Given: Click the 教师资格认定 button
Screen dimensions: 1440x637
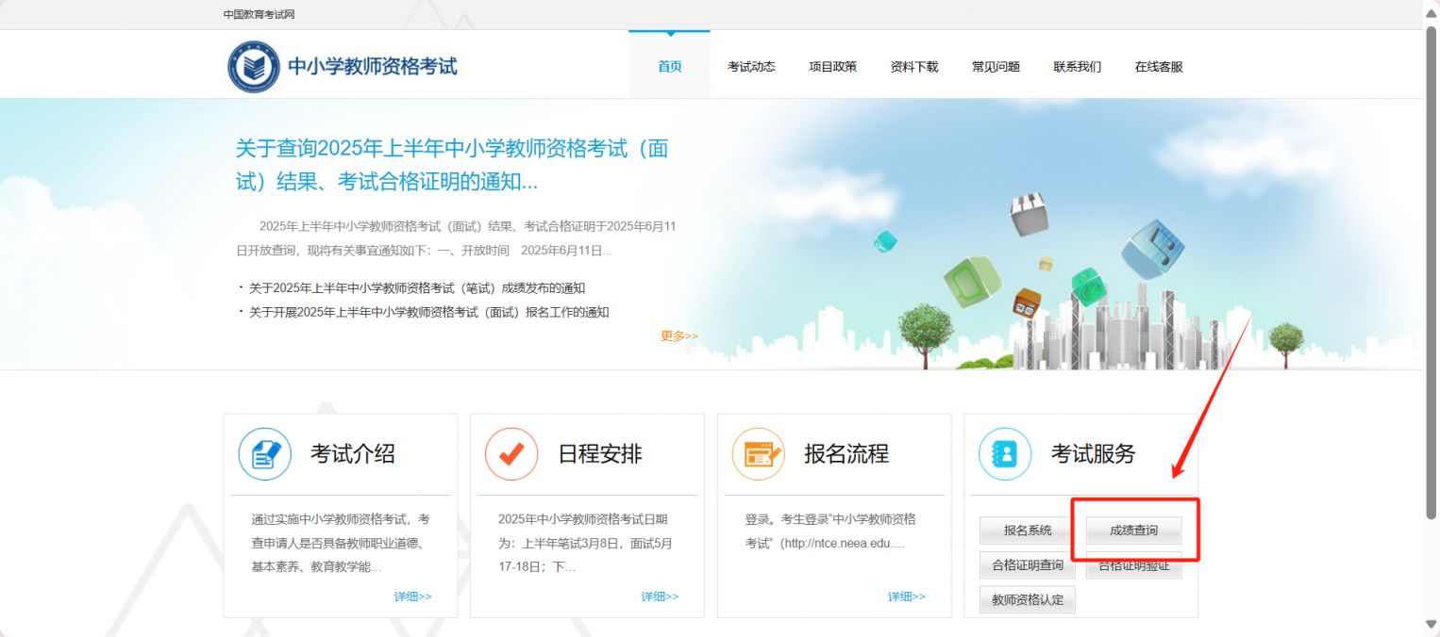Looking at the screenshot, I should 1028,600.
